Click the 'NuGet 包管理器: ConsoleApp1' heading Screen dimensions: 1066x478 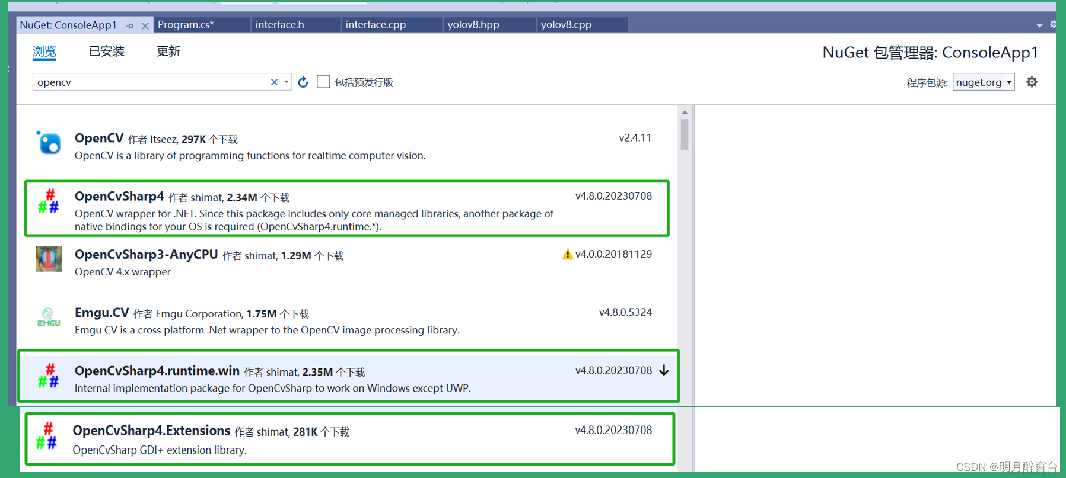[x=930, y=53]
